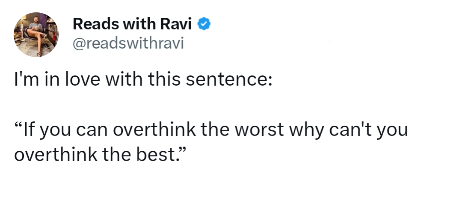Screen dimensions: 462x219
Task: Open the @readswithravi handle link
Action: (x=128, y=43)
